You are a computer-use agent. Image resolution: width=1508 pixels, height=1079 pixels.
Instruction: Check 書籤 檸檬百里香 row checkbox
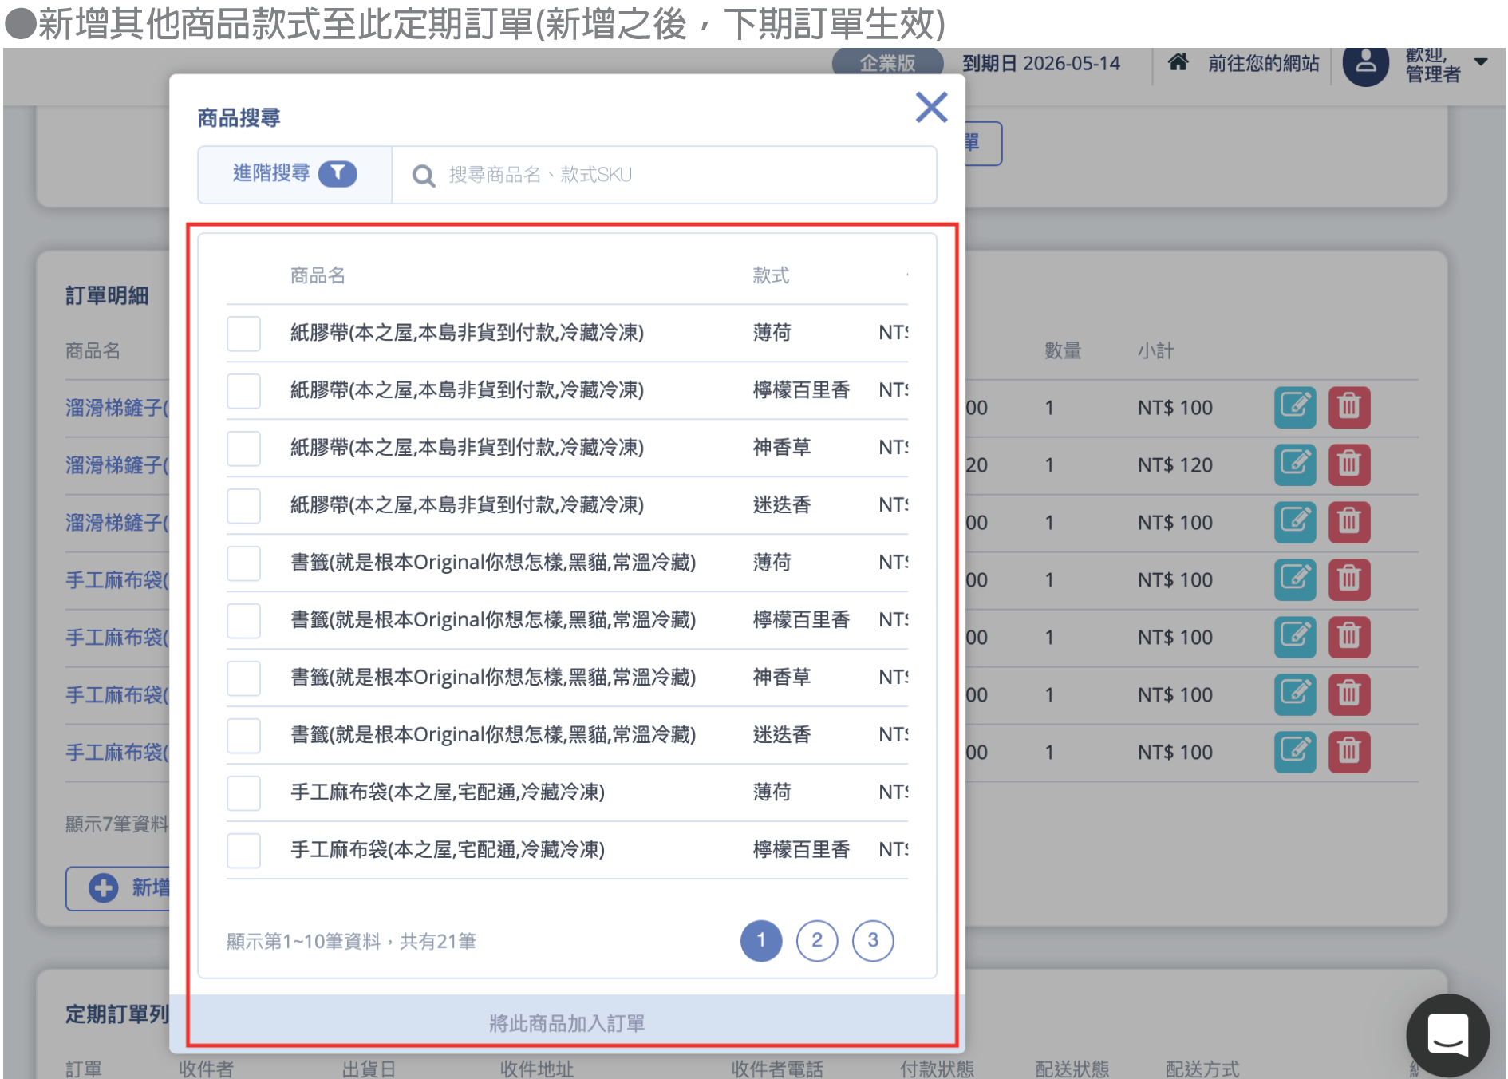click(x=243, y=621)
